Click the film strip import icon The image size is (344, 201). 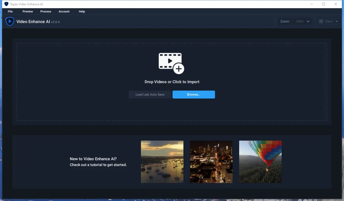pos(171,63)
